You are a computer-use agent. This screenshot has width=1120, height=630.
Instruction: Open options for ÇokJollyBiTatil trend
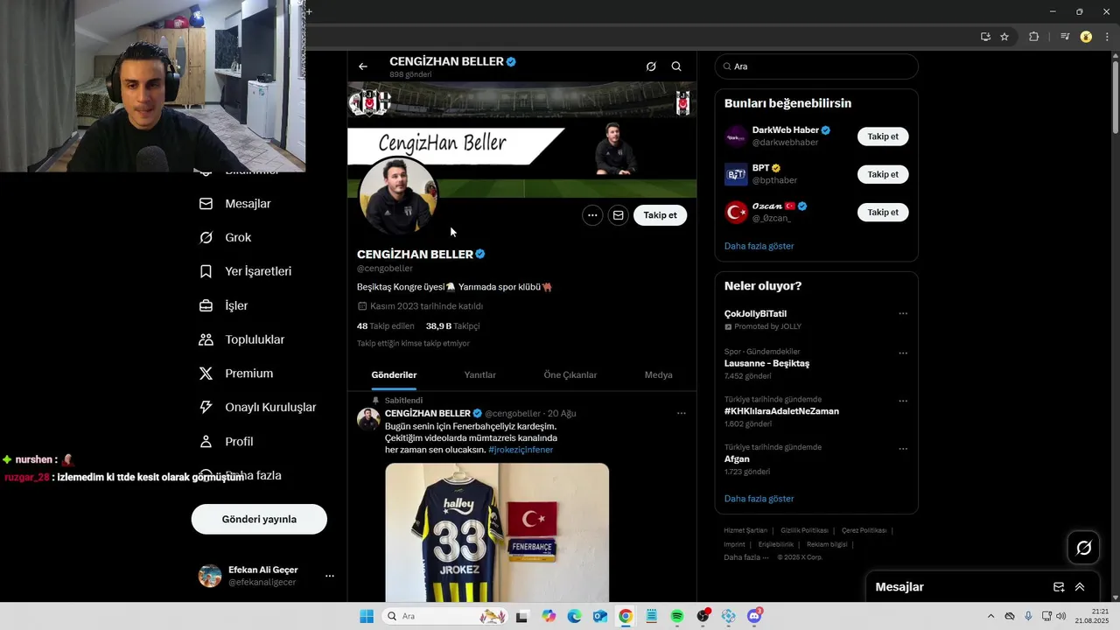903,313
